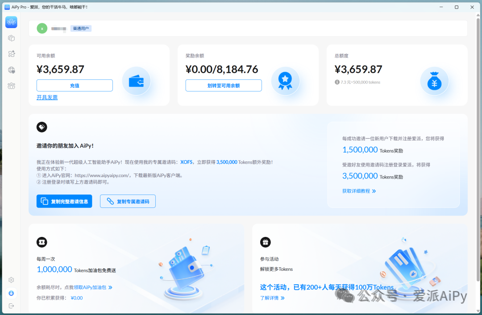This screenshot has width=482, height=315.
Task: Click the 充值 recharge button
Action: tap(75, 85)
